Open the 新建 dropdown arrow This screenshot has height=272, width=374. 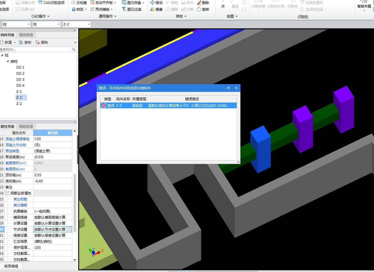15,43
